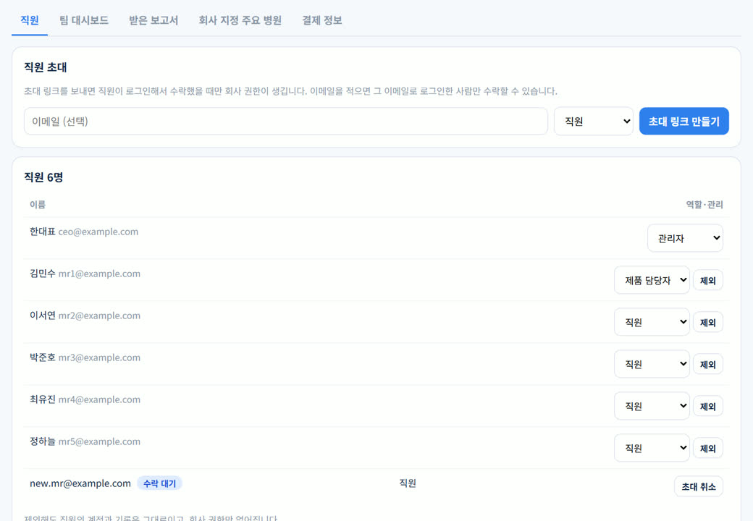This screenshot has width=753, height=521.
Task: Click the 역할 · 관리 column header
Action: pos(704,204)
